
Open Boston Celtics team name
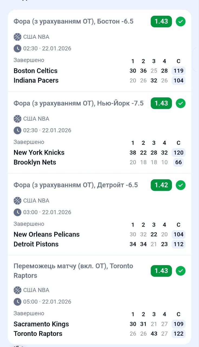tap(35, 71)
